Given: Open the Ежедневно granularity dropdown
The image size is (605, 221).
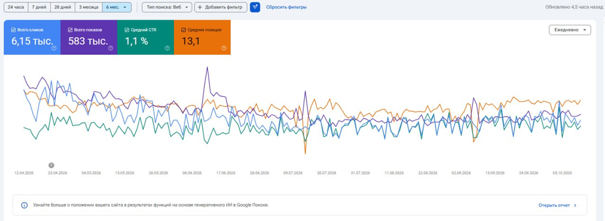Looking at the screenshot, I should coord(570,30).
